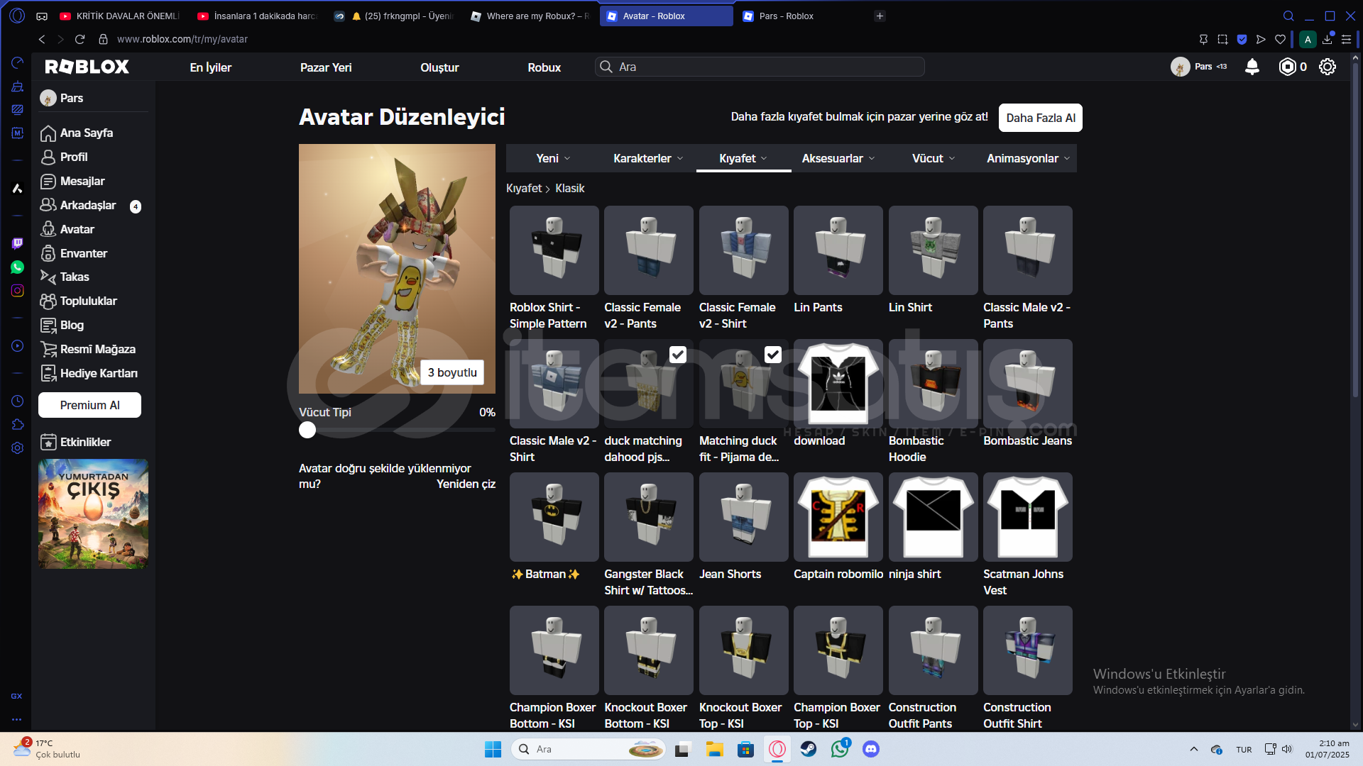Image resolution: width=1363 pixels, height=766 pixels.
Task: Open notifications bell icon
Action: pos(1252,67)
